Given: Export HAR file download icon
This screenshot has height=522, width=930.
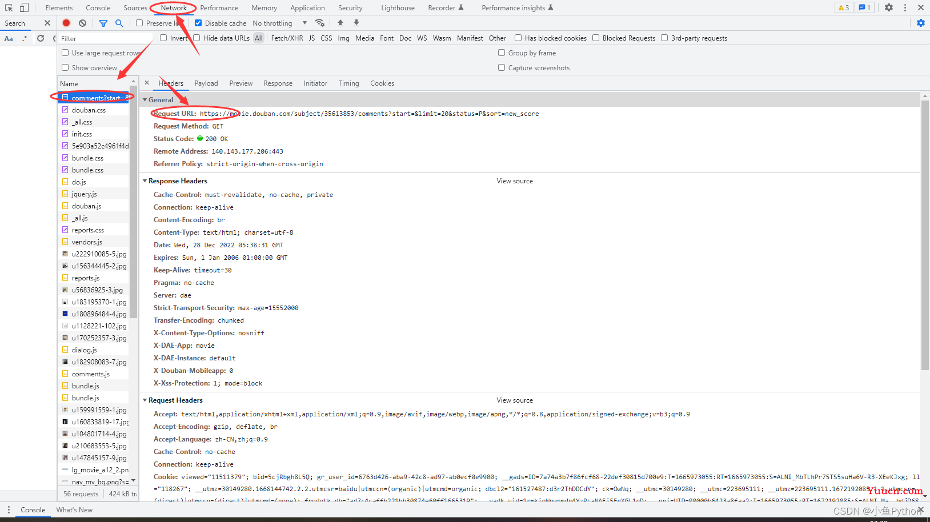Looking at the screenshot, I should coord(356,23).
